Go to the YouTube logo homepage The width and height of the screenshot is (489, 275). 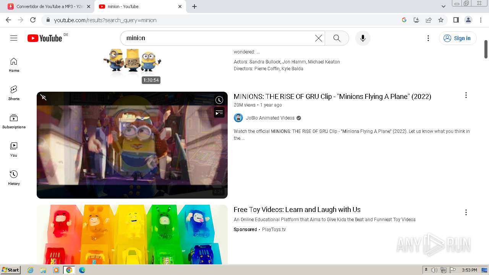point(45,38)
